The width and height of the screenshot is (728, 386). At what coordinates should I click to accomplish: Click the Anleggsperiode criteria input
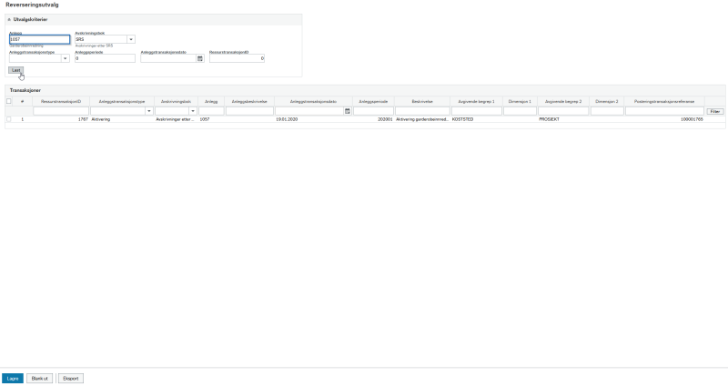105,58
